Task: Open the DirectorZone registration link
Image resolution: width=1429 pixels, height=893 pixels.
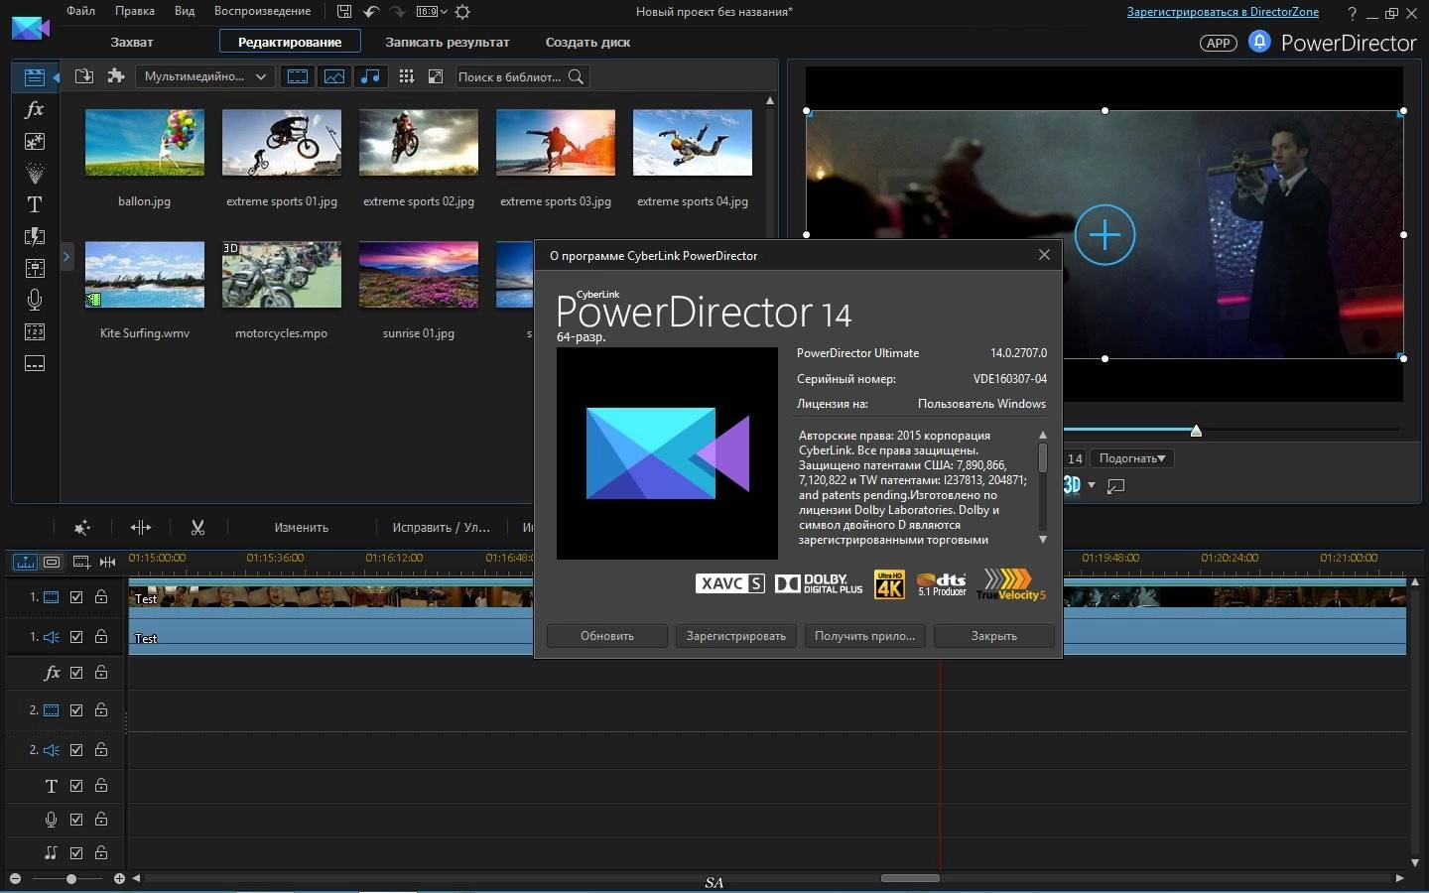Action: 1223,12
